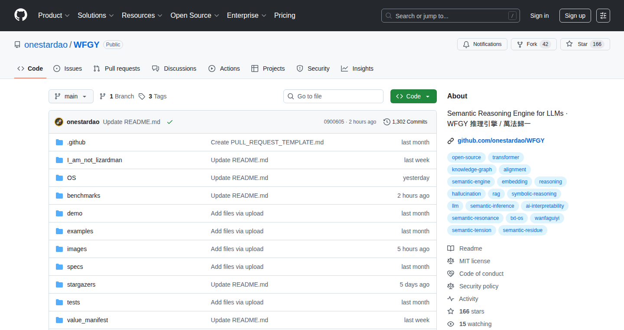Open the Projects tab
624x330 pixels.
click(x=268, y=69)
